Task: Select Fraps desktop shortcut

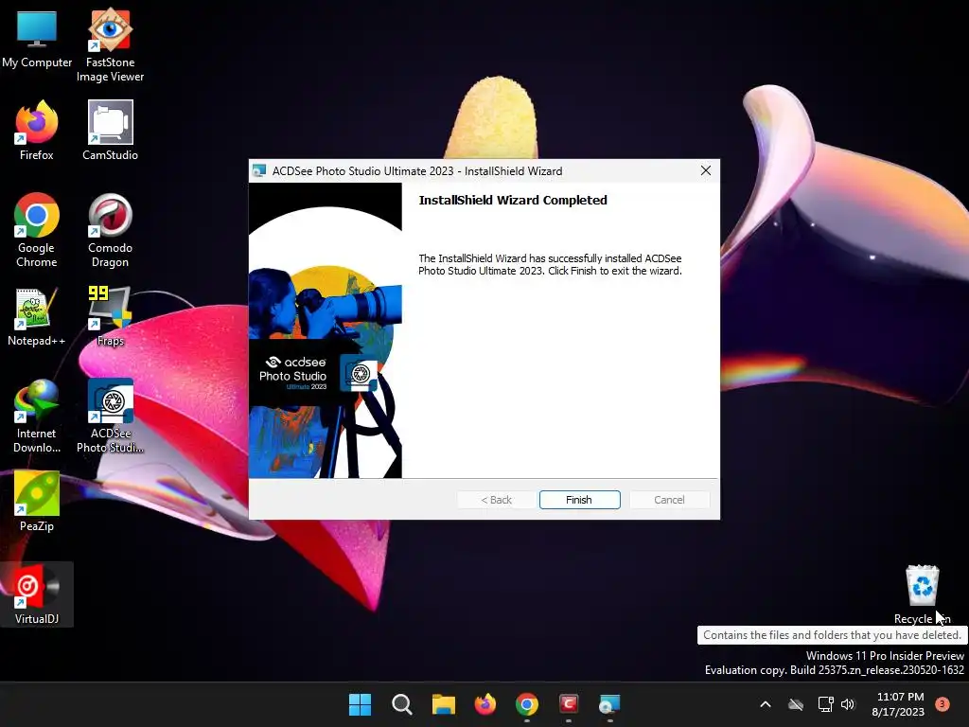Action: pos(110,316)
